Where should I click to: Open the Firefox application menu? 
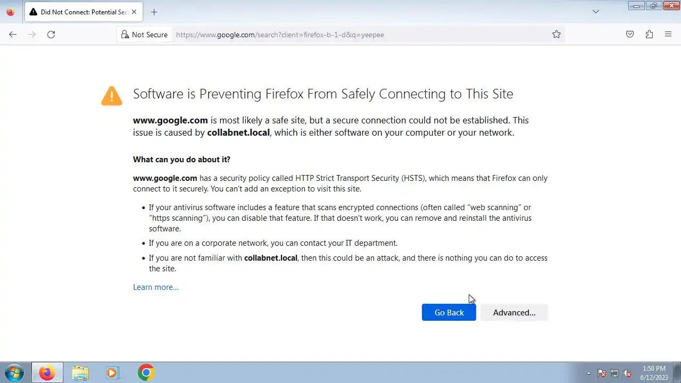coord(668,35)
